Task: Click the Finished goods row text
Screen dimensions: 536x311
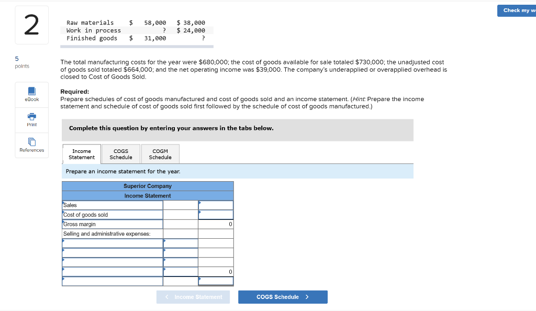Action: 92,38
